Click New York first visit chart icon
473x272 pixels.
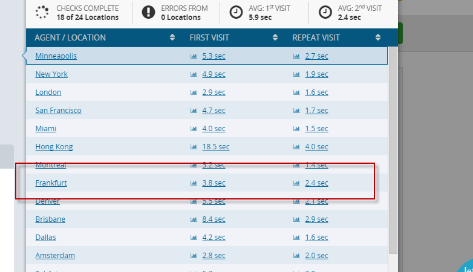(x=194, y=74)
